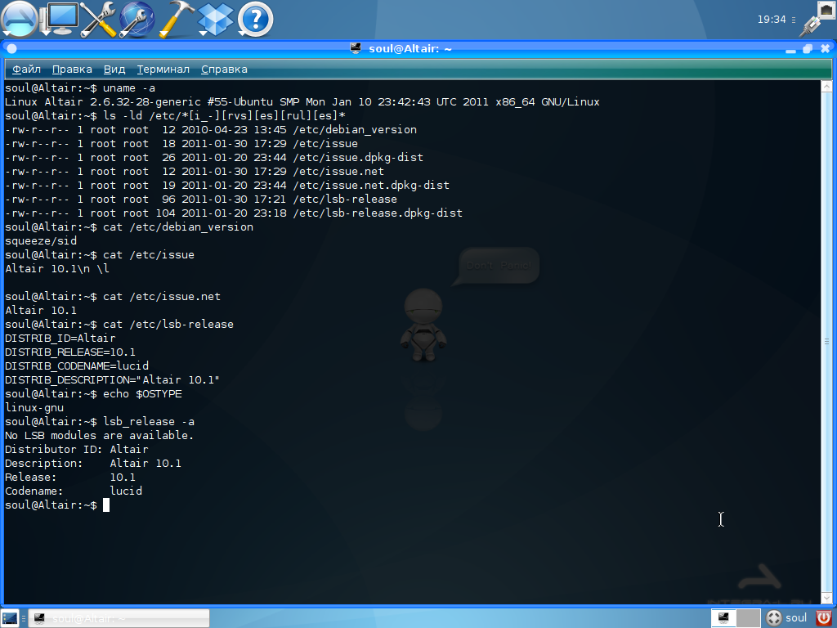Click the terminal cursor at last prompt
This screenshot has width=837, height=628.
tap(106, 505)
